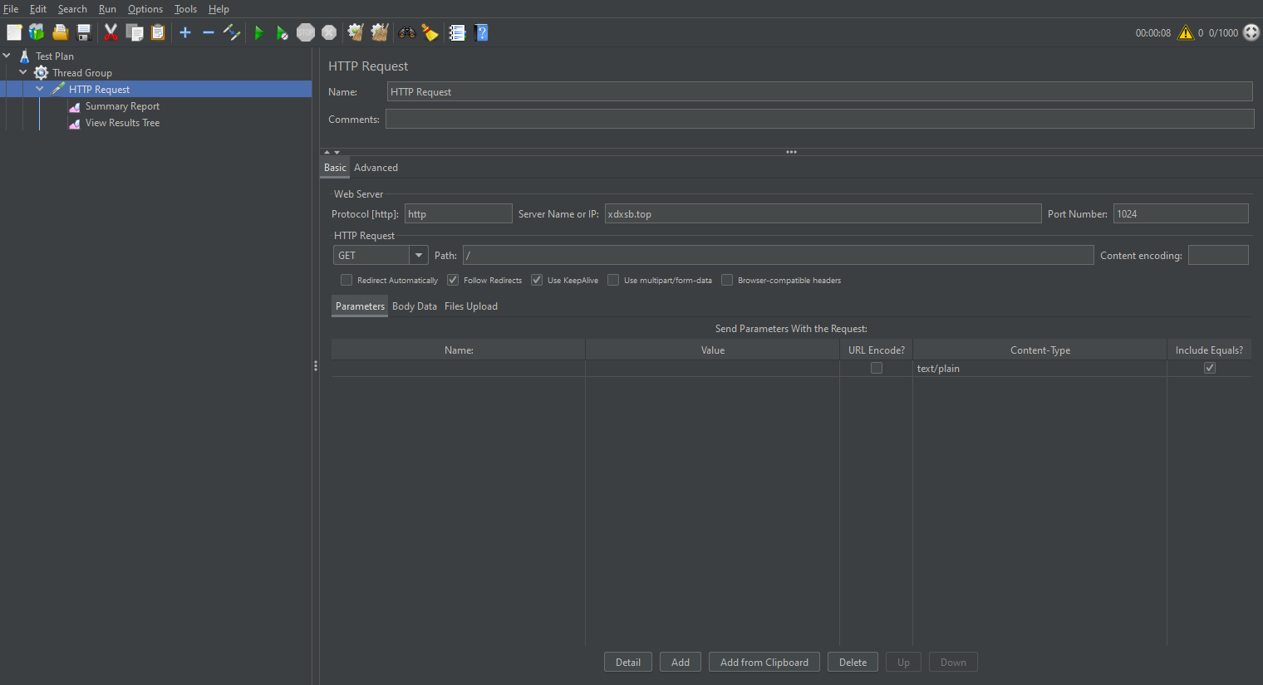Click the Server Name or IP field
1263x685 pixels.
pos(822,214)
